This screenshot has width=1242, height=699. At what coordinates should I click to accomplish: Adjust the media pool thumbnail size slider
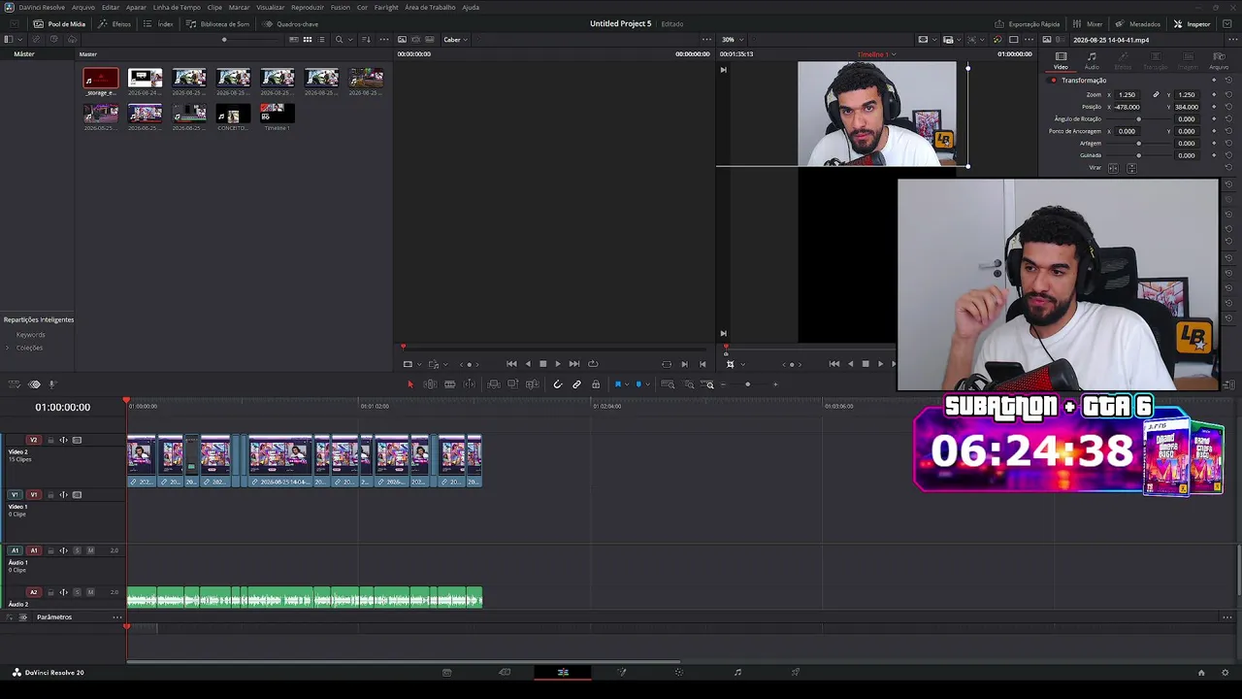224,40
